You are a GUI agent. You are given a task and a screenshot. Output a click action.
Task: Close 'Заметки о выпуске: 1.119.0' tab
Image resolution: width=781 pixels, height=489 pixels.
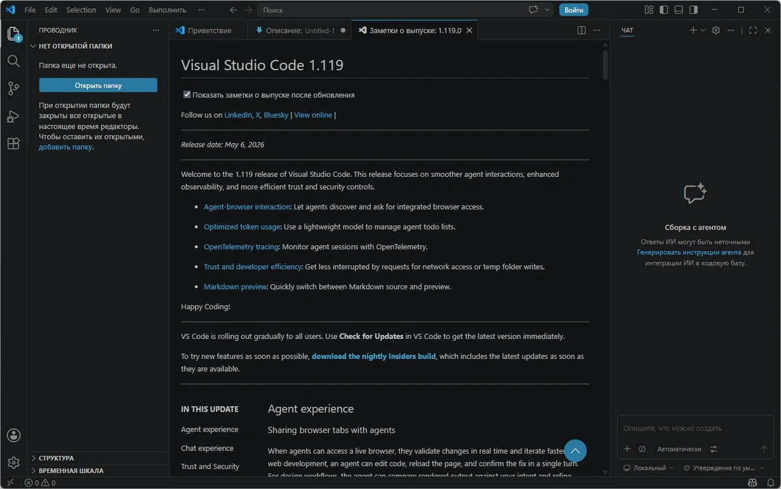coord(470,31)
